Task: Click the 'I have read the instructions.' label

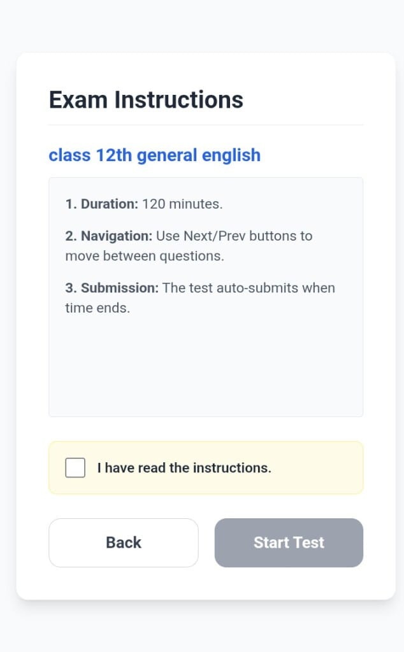Action: [184, 468]
